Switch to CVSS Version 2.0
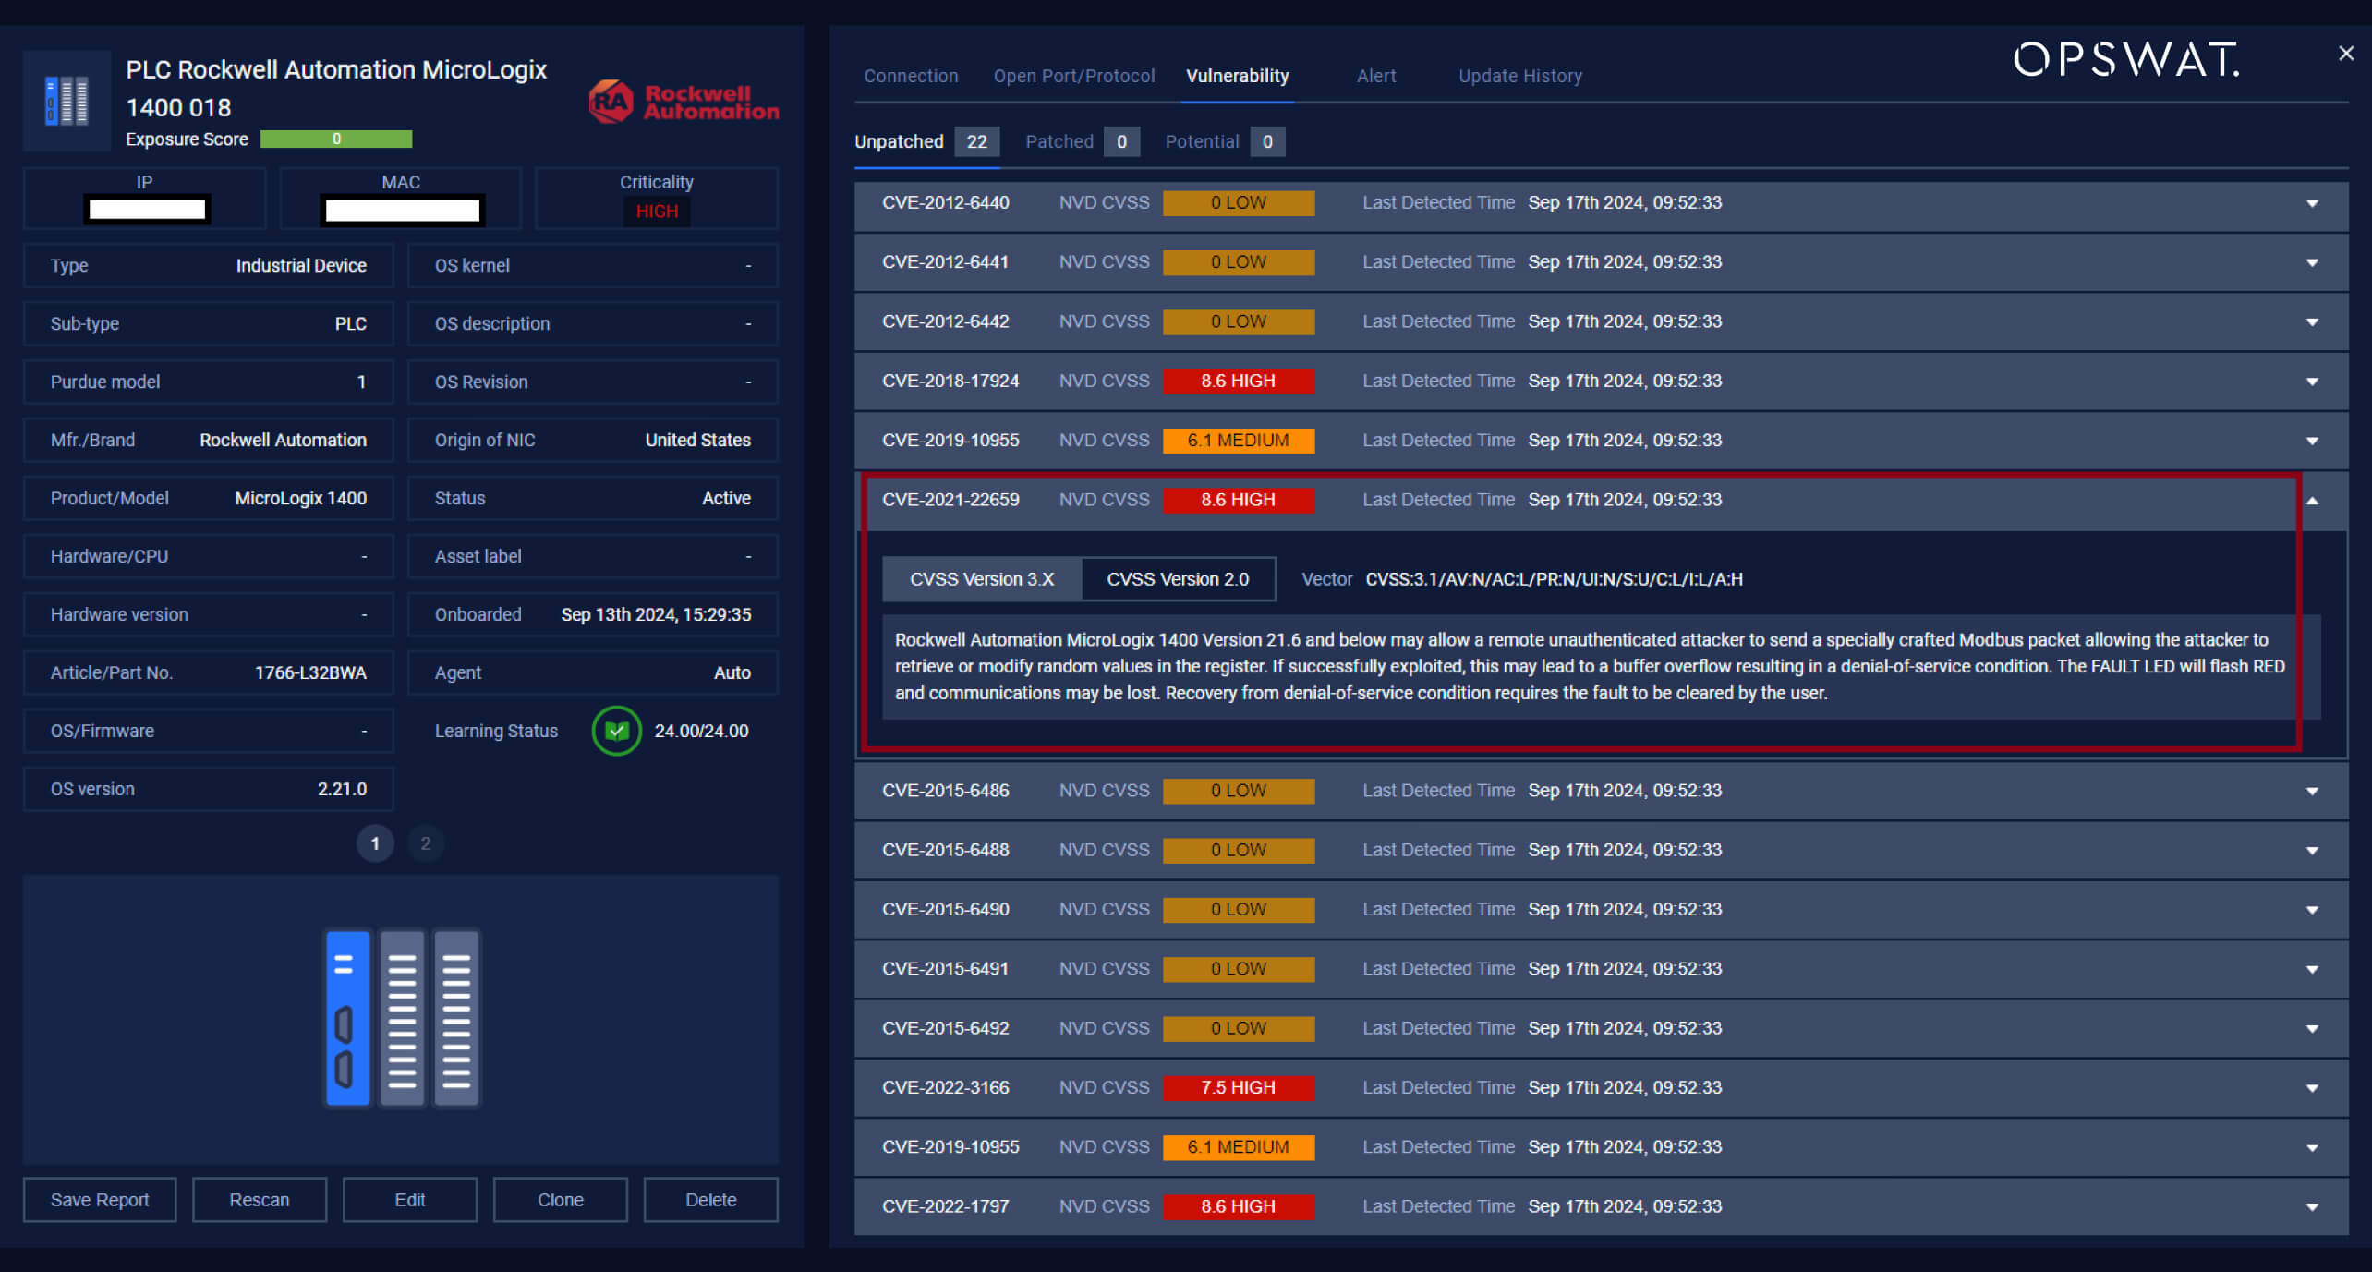Screen dimensions: 2372x1272 tap(1177, 579)
